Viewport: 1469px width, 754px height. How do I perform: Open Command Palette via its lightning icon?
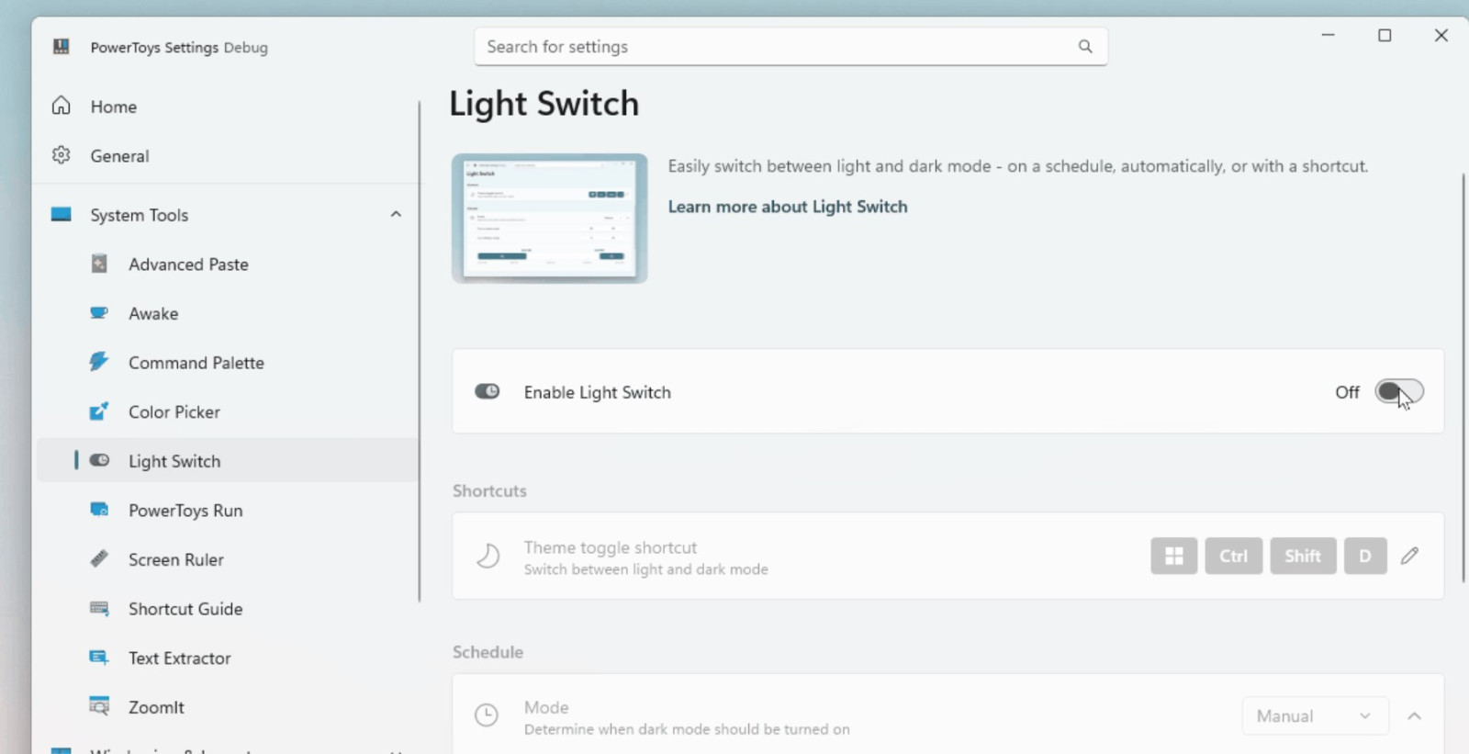coord(99,362)
